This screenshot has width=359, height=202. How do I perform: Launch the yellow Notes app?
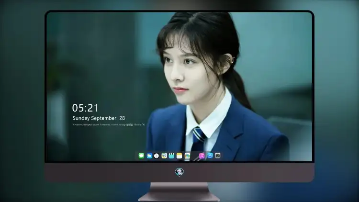(x=179, y=156)
